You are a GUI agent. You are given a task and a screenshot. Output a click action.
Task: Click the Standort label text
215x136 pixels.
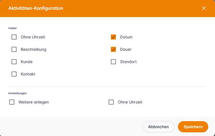pyautogui.click(x=128, y=62)
